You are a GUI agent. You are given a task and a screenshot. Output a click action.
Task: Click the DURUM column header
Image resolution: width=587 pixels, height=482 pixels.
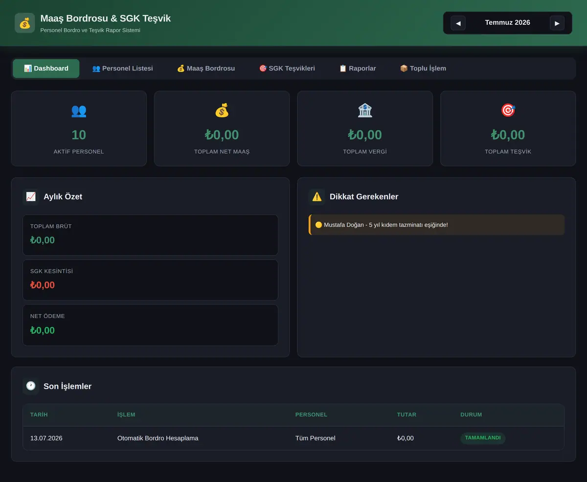(471, 415)
